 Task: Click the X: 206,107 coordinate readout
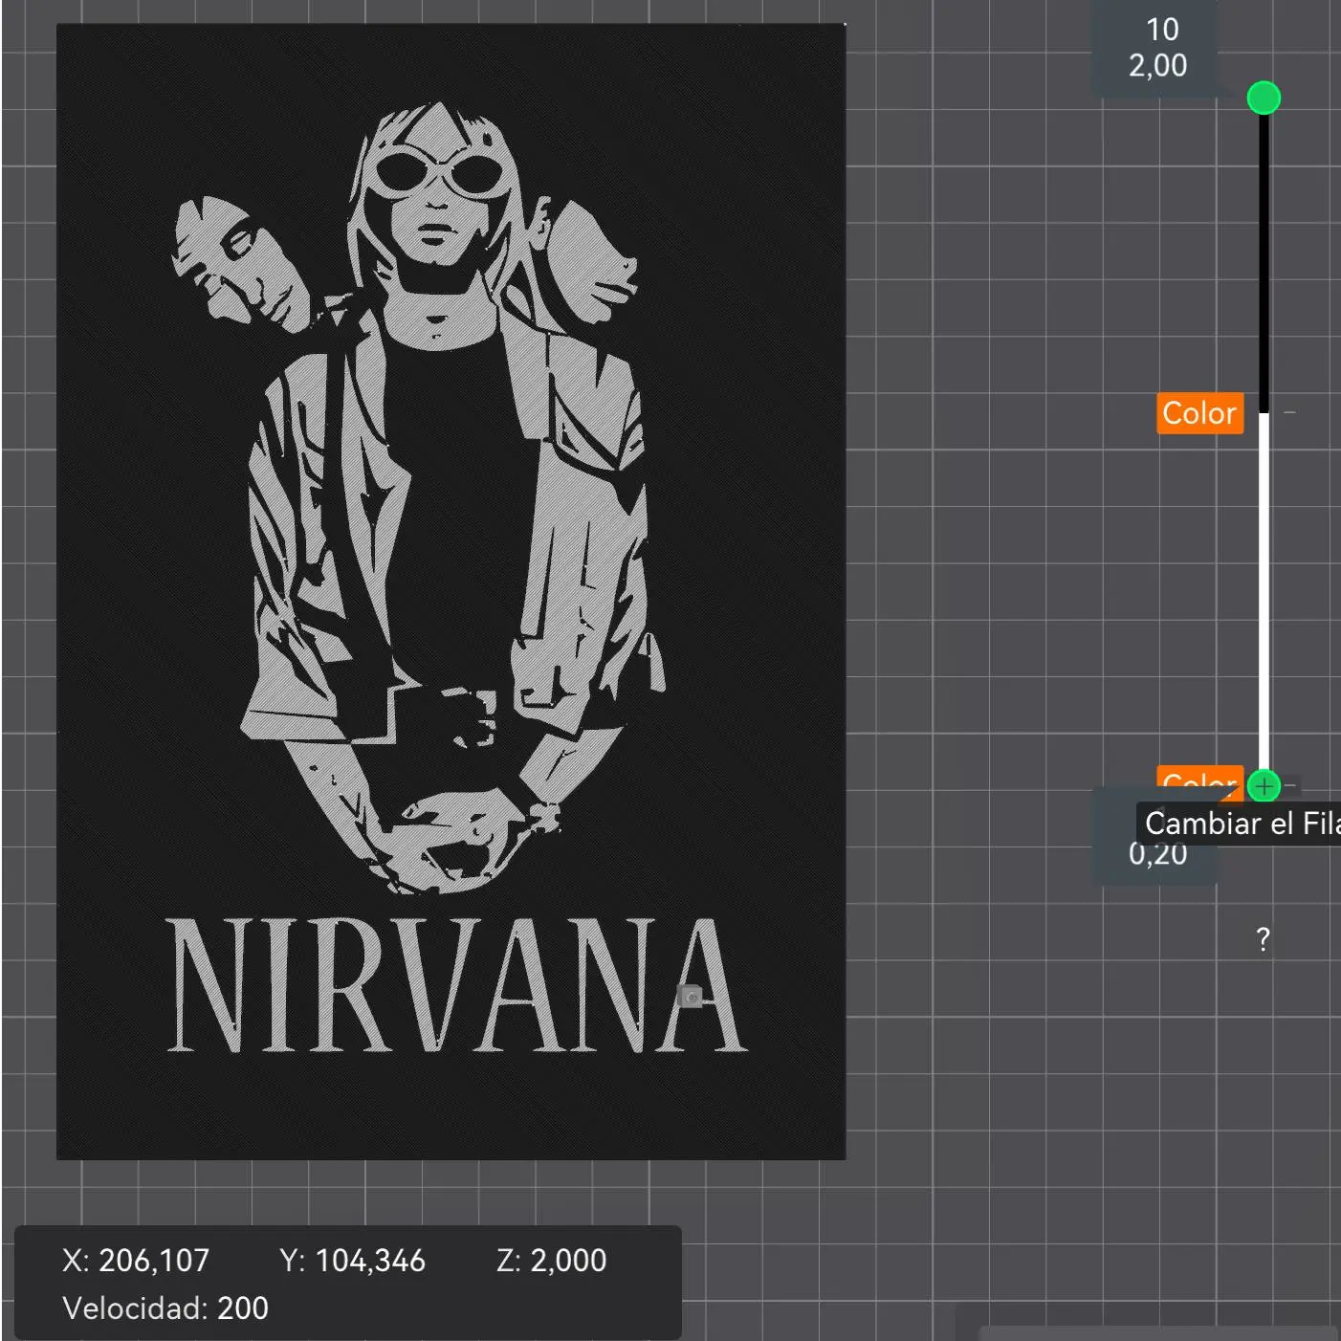pos(136,1261)
